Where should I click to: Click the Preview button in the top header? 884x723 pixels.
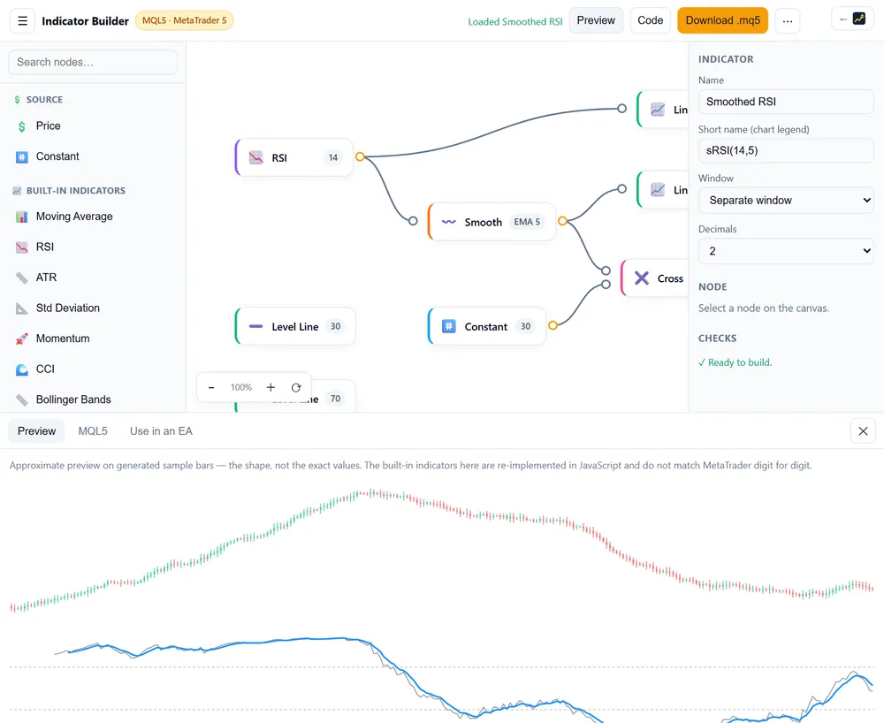596,20
